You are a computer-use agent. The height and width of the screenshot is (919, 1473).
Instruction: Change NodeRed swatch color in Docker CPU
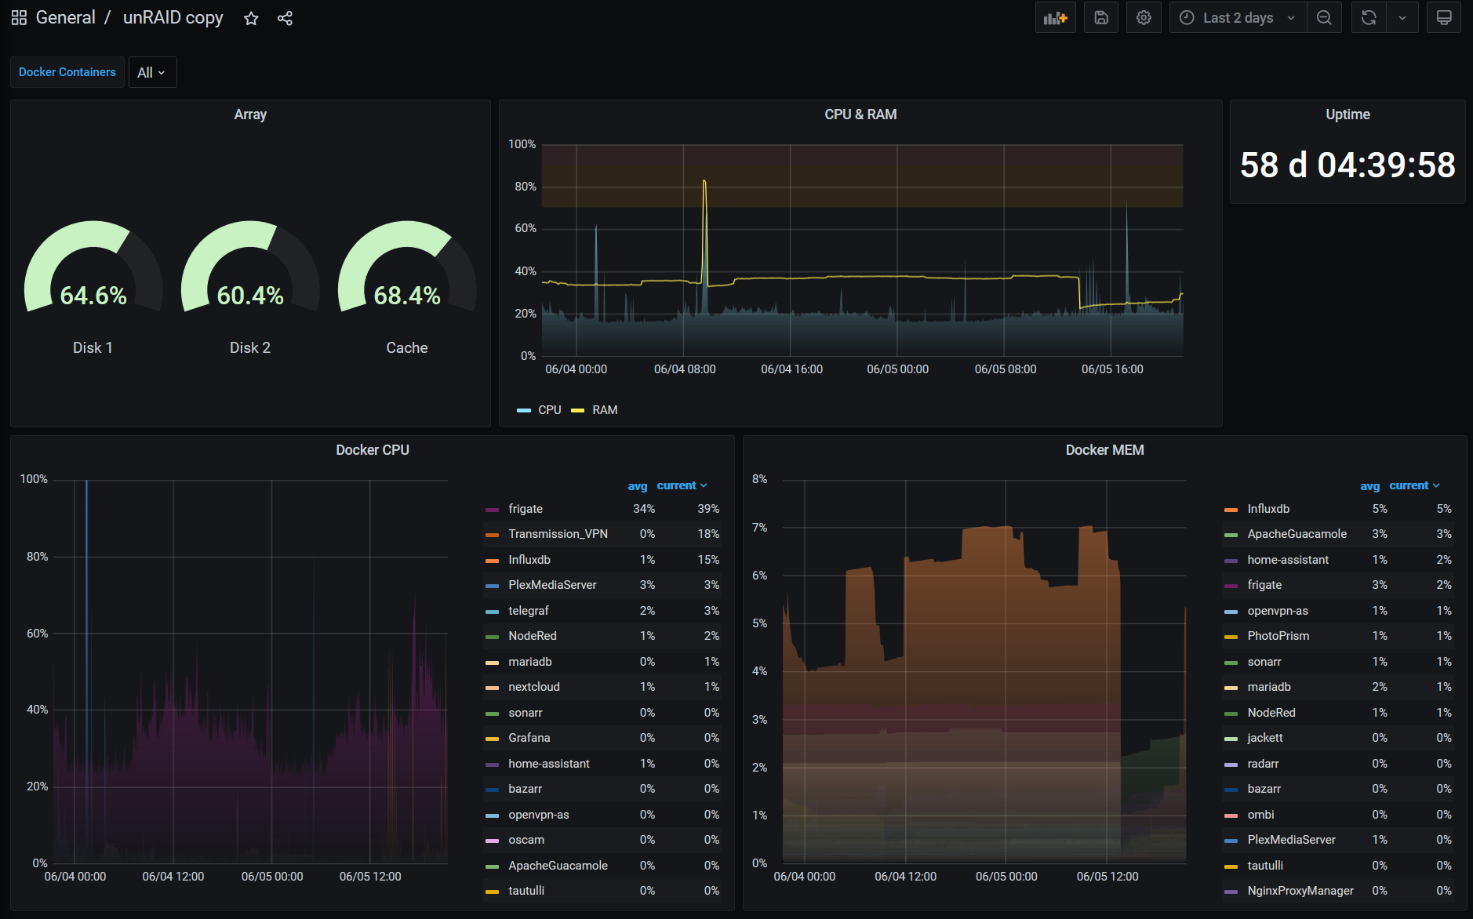click(493, 637)
